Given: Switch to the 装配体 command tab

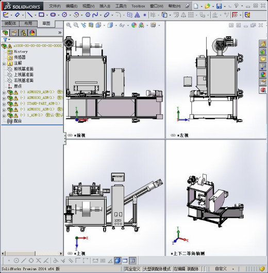Looking at the screenshot, I should (x=10, y=24).
